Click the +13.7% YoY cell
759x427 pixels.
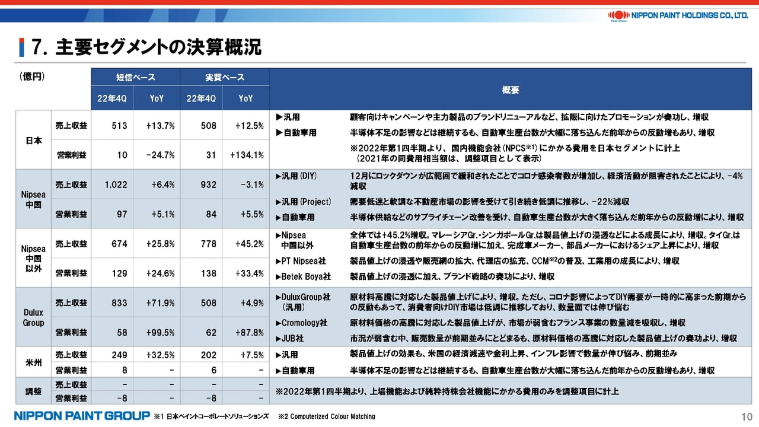(157, 125)
